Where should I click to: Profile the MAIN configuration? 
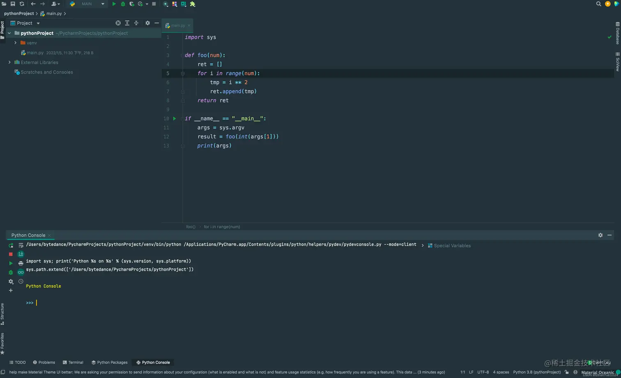(140, 4)
